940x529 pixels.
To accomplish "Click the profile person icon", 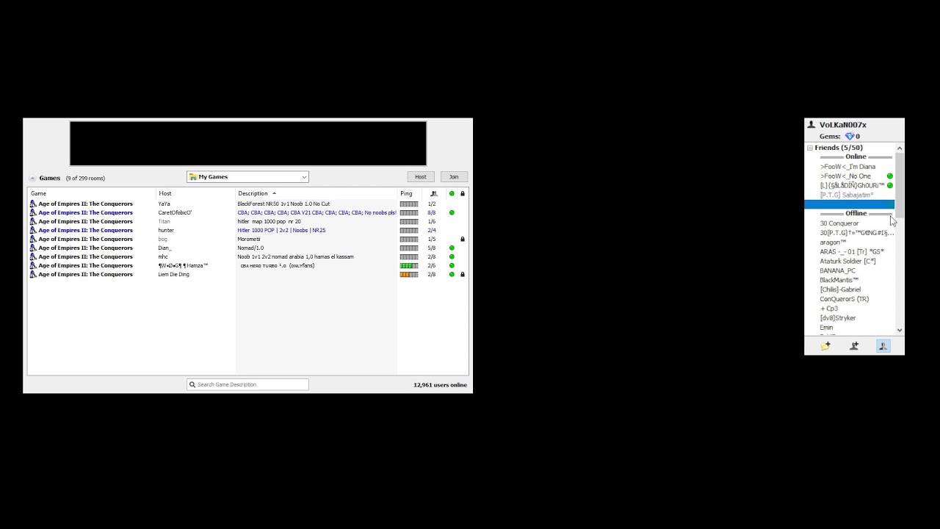I will (811, 125).
